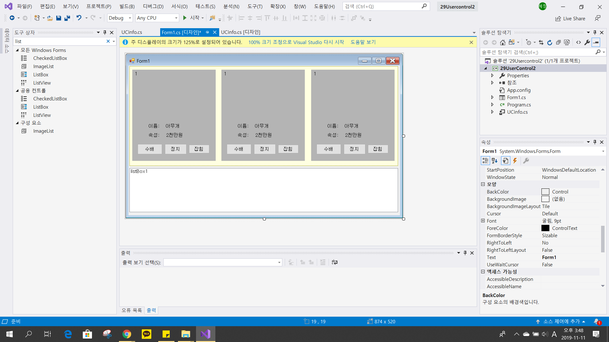Expand the Font property group
The width and height of the screenshot is (609, 342).
(483, 221)
